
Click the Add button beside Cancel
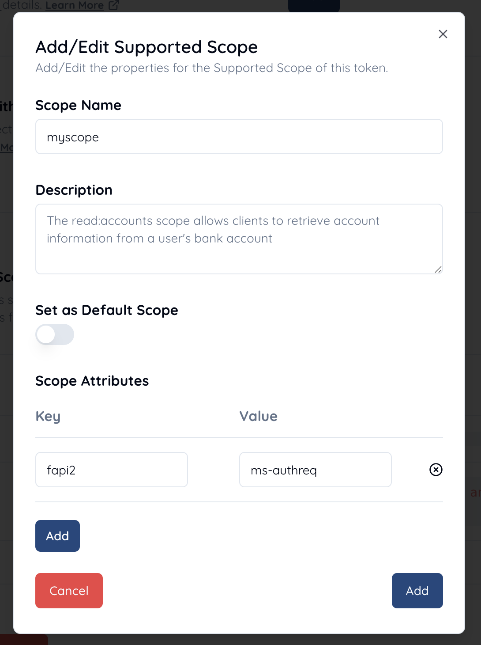(417, 591)
